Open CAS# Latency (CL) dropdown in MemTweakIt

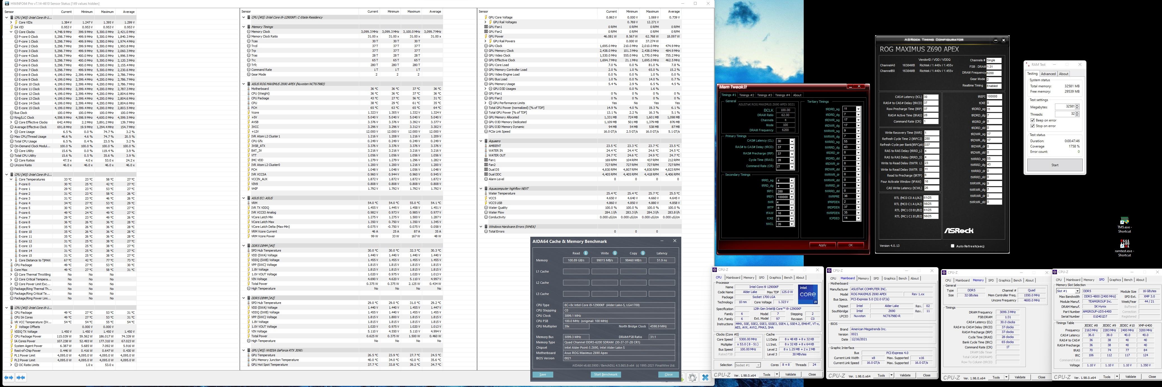click(792, 142)
